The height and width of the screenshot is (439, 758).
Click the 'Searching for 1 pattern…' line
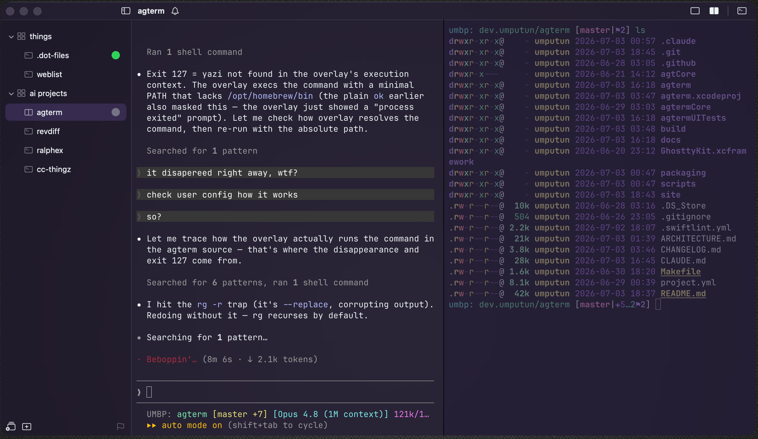[207, 337]
